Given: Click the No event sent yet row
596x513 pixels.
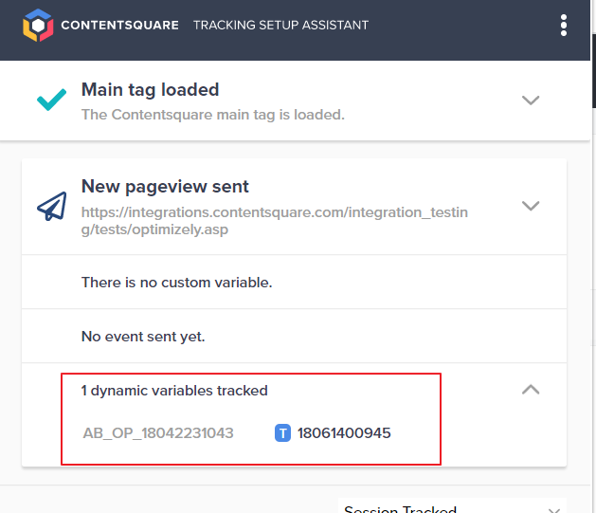Looking at the screenshot, I should pyautogui.click(x=294, y=337).
